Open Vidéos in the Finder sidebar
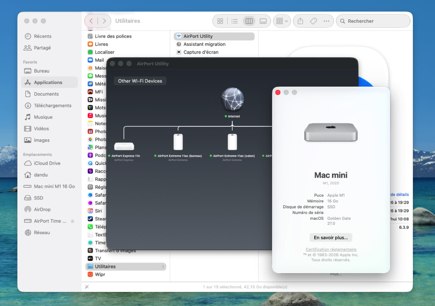Viewport: 435px width, 306px height. coord(50,128)
